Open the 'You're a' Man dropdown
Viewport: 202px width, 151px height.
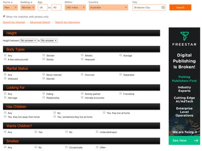pyautogui.click(x=10, y=8)
